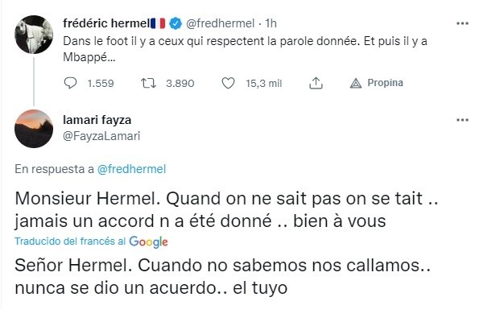
Task: Click the Propina tip icon
Action: [x=357, y=83]
